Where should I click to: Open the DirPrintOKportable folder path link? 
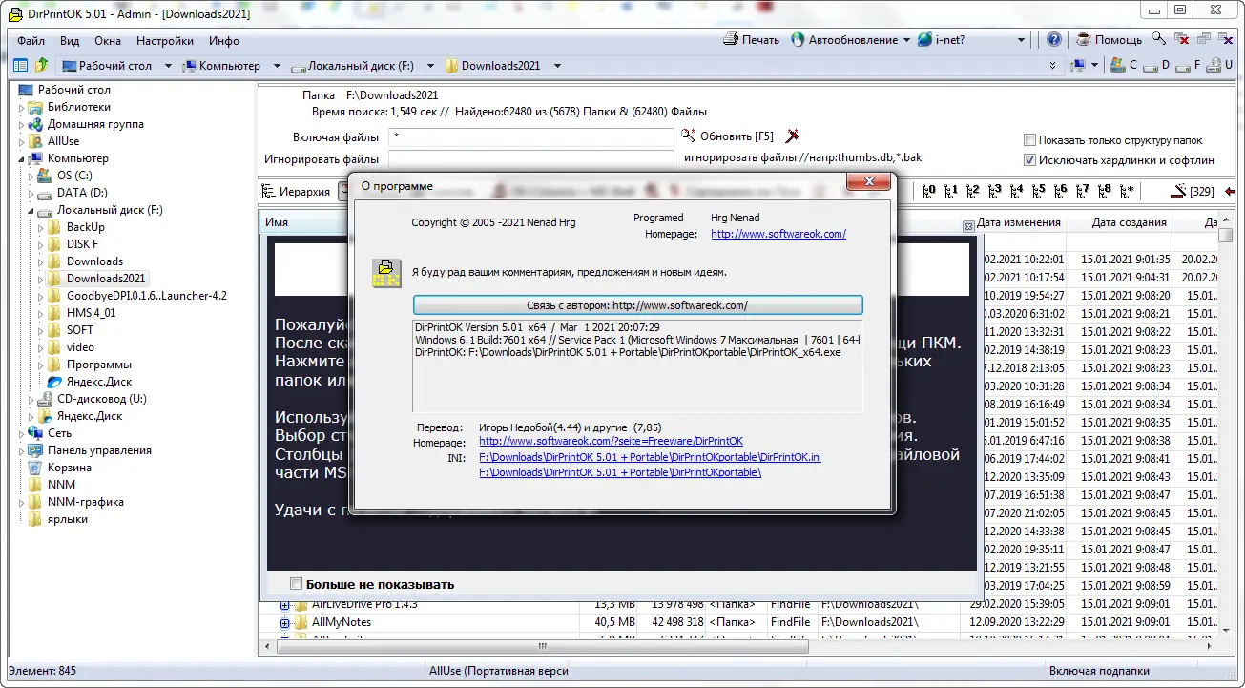(620, 472)
